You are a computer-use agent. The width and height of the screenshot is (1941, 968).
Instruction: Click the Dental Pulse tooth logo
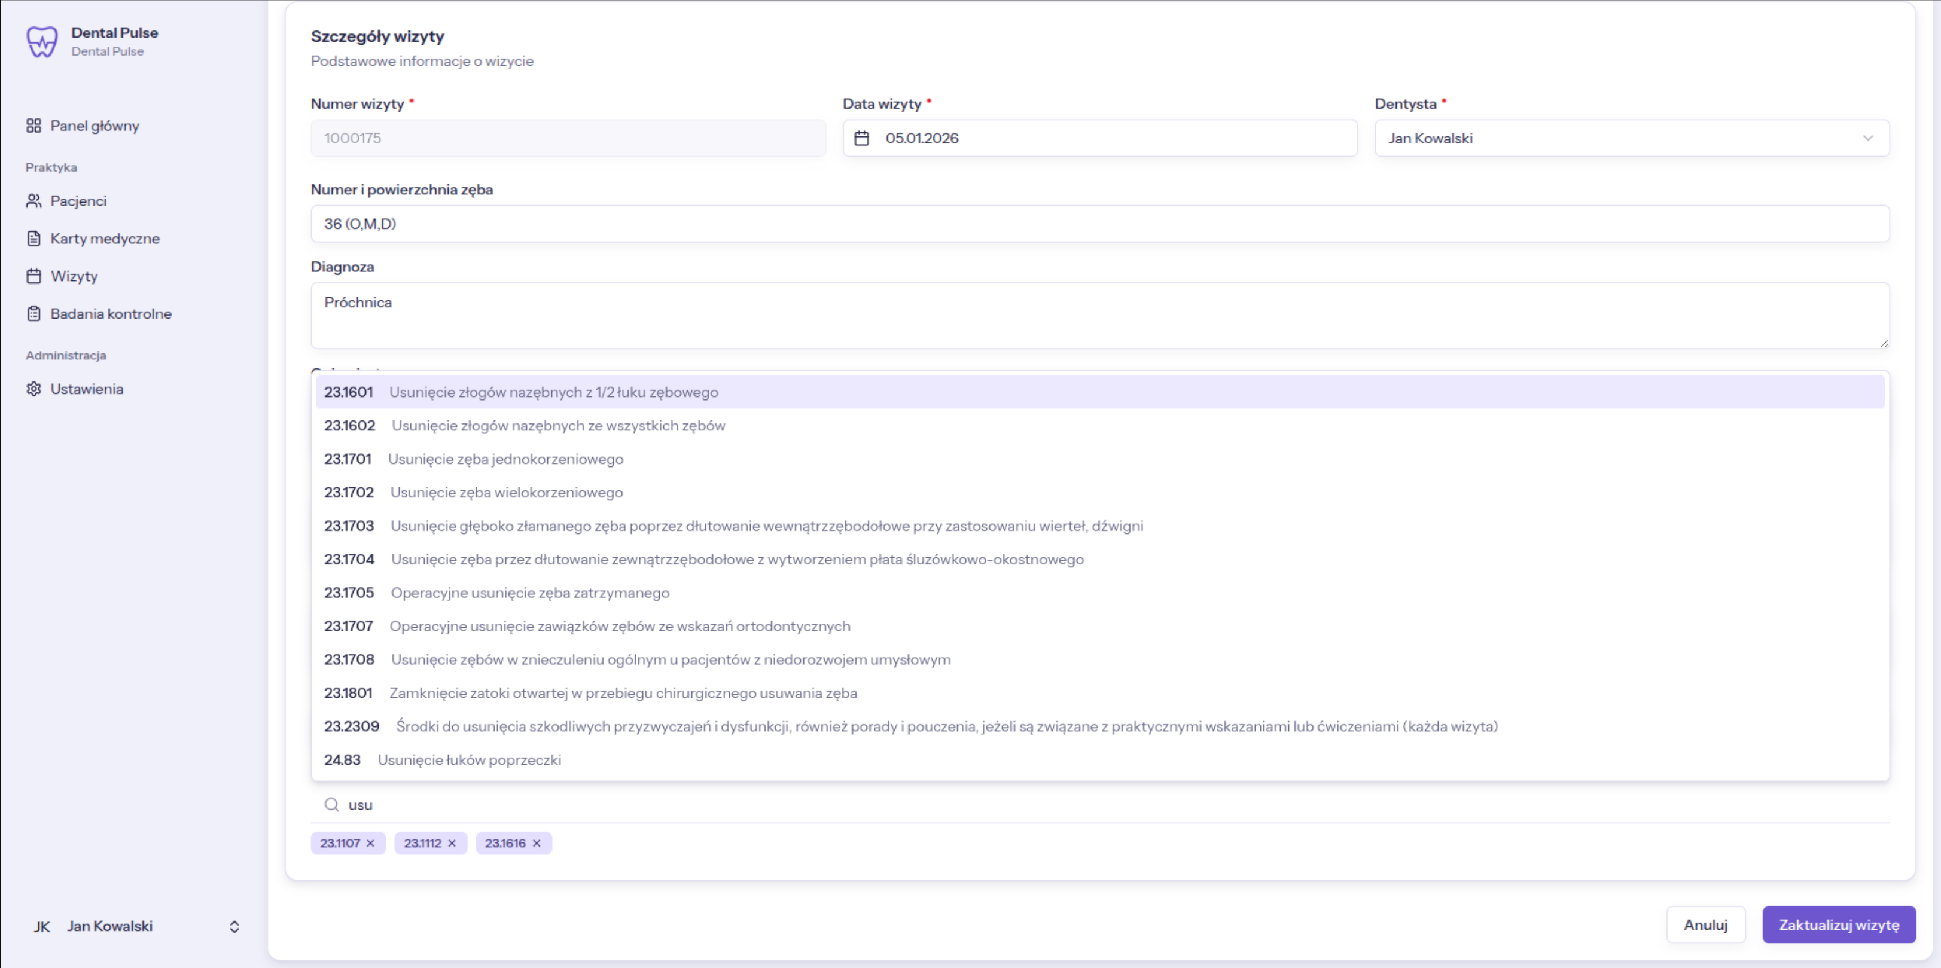(41, 41)
